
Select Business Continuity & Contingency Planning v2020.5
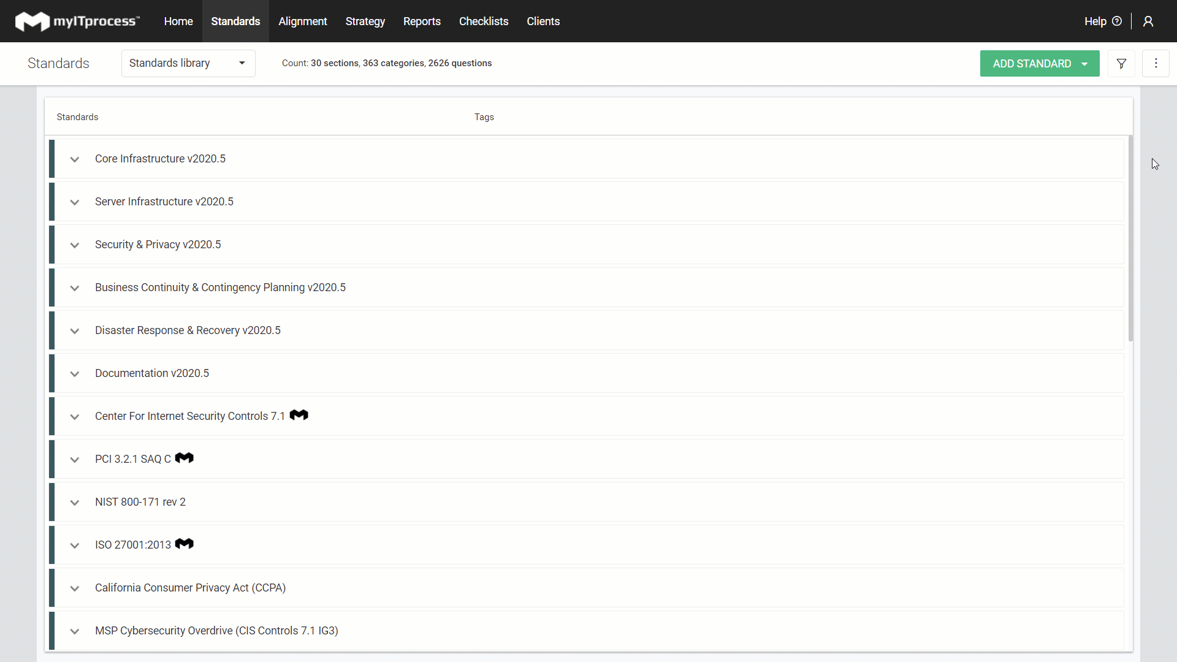[220, 287]
